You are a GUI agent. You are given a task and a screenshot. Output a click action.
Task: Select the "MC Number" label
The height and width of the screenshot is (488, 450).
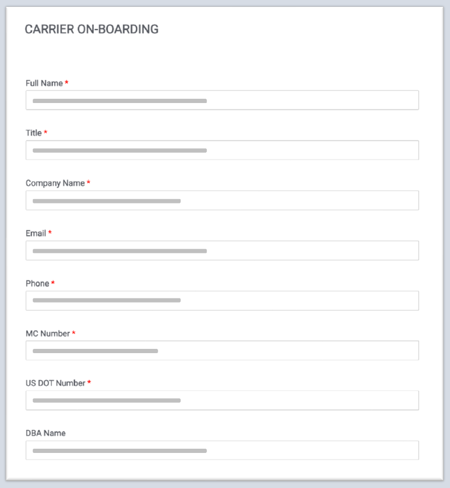[x=48, y=333]
